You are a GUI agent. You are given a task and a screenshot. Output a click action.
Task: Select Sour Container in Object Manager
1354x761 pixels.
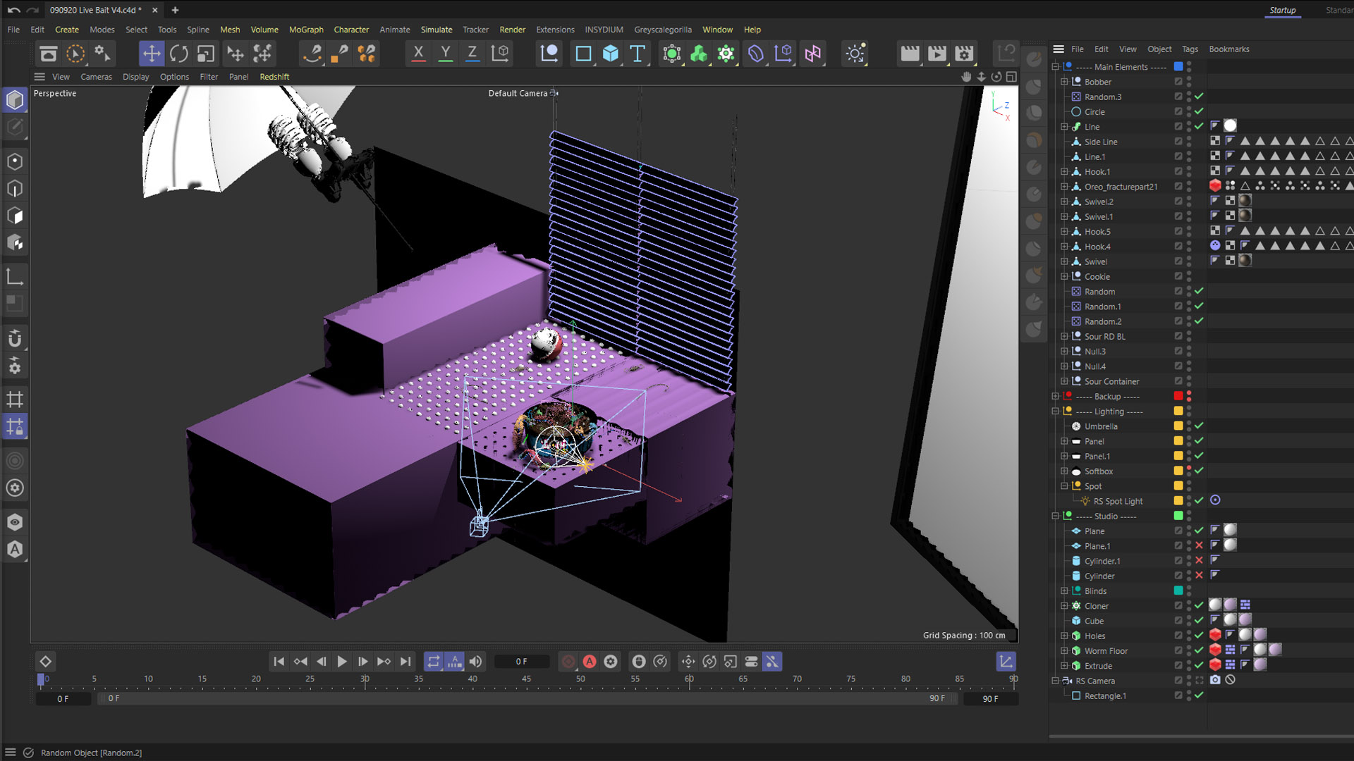[1111, 381]
